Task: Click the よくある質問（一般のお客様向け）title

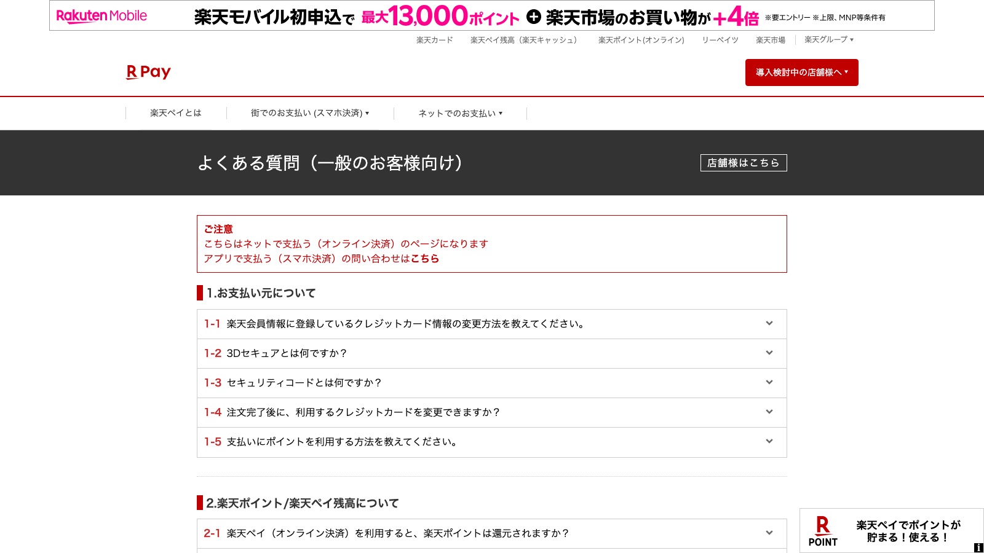Action: [x=330, y=163]
